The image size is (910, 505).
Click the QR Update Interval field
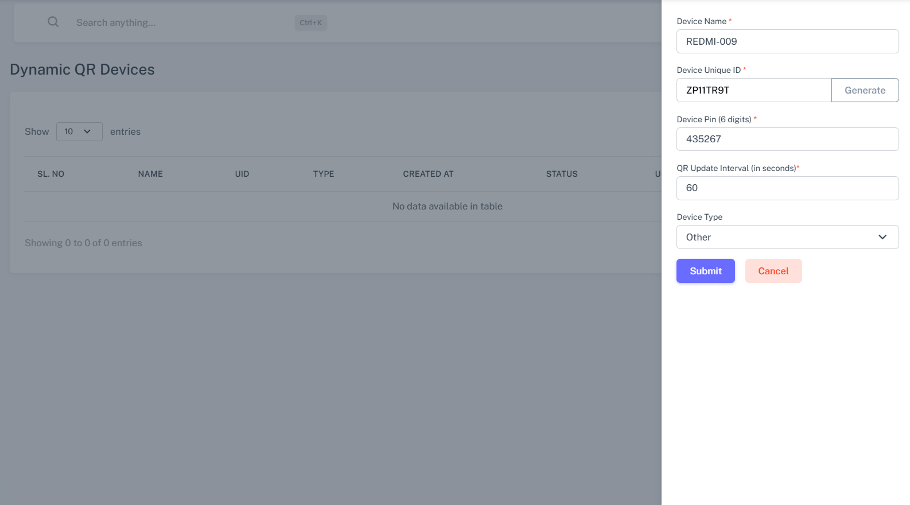click(787, 188)
